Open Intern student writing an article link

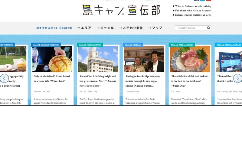click(192, 15)
